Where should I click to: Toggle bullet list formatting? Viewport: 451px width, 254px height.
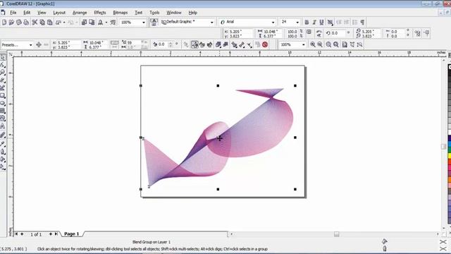[x=355, y=22]
